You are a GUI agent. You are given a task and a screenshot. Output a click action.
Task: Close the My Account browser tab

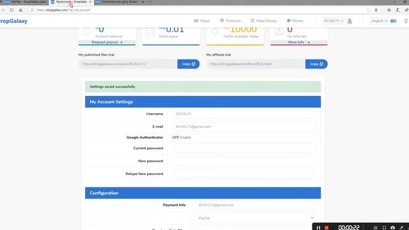(90, 2)
